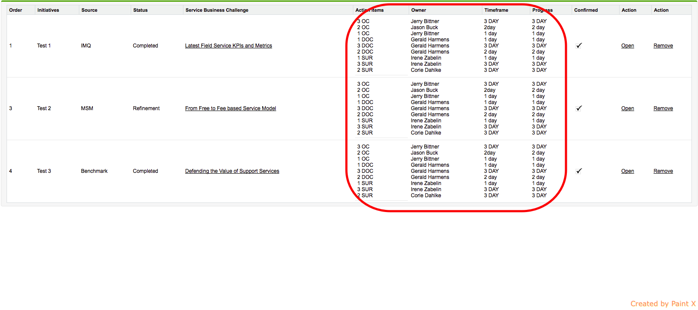This screenshot has height=310, width=698.
Task: Click the Completed status in Test 1 row
Action: pos(146,46)
